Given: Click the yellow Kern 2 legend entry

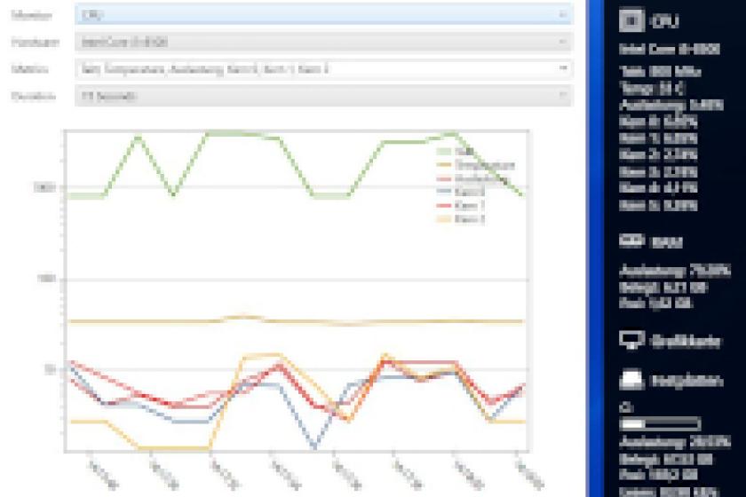Looking at the screenshot, I should (x=461, y=219).
